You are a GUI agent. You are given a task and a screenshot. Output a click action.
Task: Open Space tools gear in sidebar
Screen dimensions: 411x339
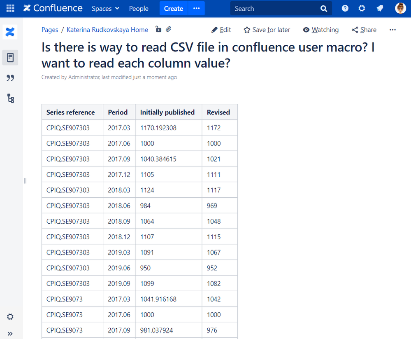click(x=10, y=317)
